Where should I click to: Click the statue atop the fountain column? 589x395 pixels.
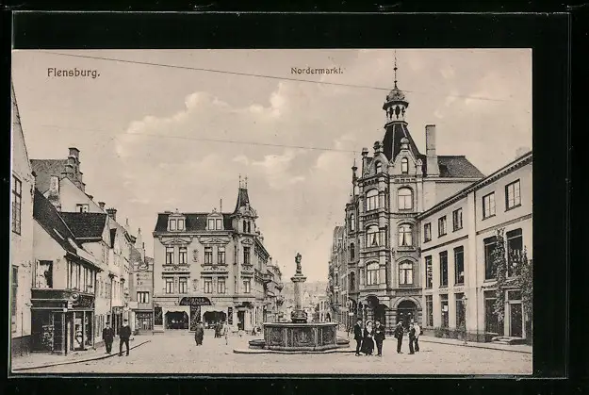[298, 263]
